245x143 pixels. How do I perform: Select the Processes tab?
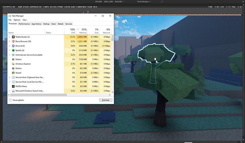point(13,23)
